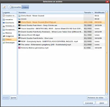This screenshot has width=110, height=107.
Task: Click the pencil type-a-filename icon
Action: 4,7
